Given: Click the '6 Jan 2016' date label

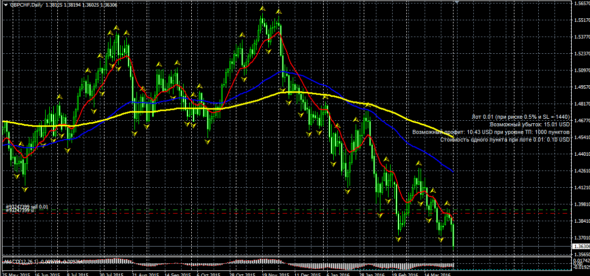Looking at the screenshot, I should pyautogui.click(x=338, y=274).
